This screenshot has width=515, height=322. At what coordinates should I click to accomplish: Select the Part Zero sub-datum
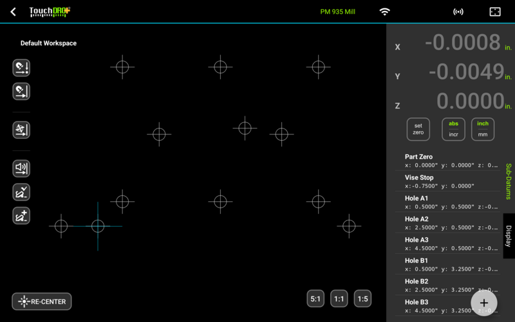coord(447,161)
